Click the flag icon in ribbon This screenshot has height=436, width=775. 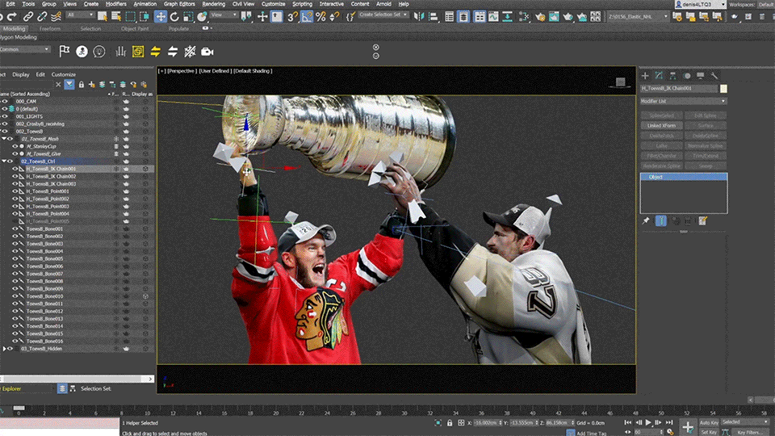click(x=65, y=52)
